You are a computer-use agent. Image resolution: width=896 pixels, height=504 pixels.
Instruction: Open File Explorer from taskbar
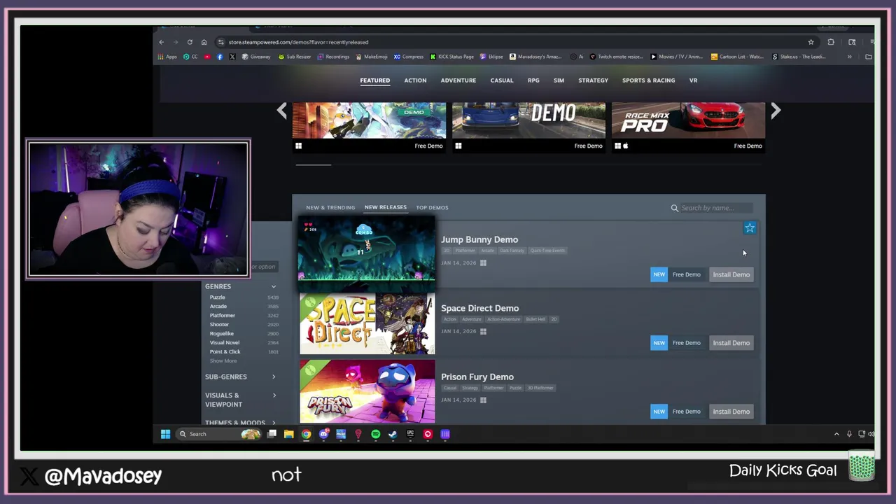pyautogui.click(x=288, y=434)
